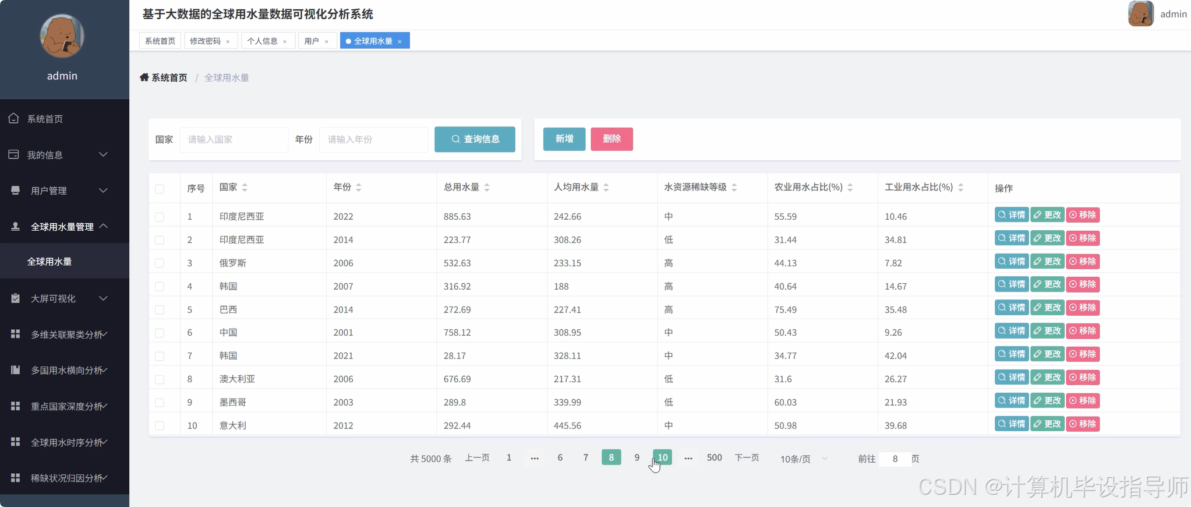The height and width of the screenshot is (507, 1191).
Task: Click the grid icon beside 重点国家深度分析
Action: (x=16, y=406)
